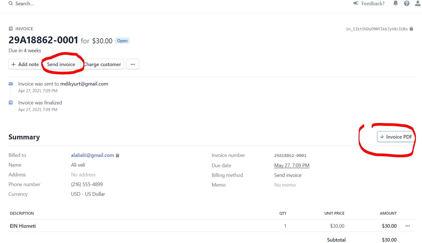Screen dimensions: 422x243
Task: Open the notifications bell
Action: point(395,3)
